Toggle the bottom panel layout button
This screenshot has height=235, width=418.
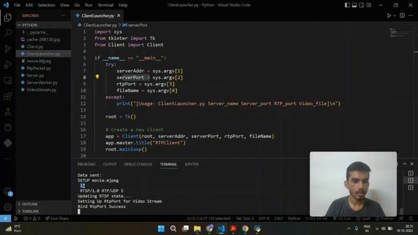point(354,5)
